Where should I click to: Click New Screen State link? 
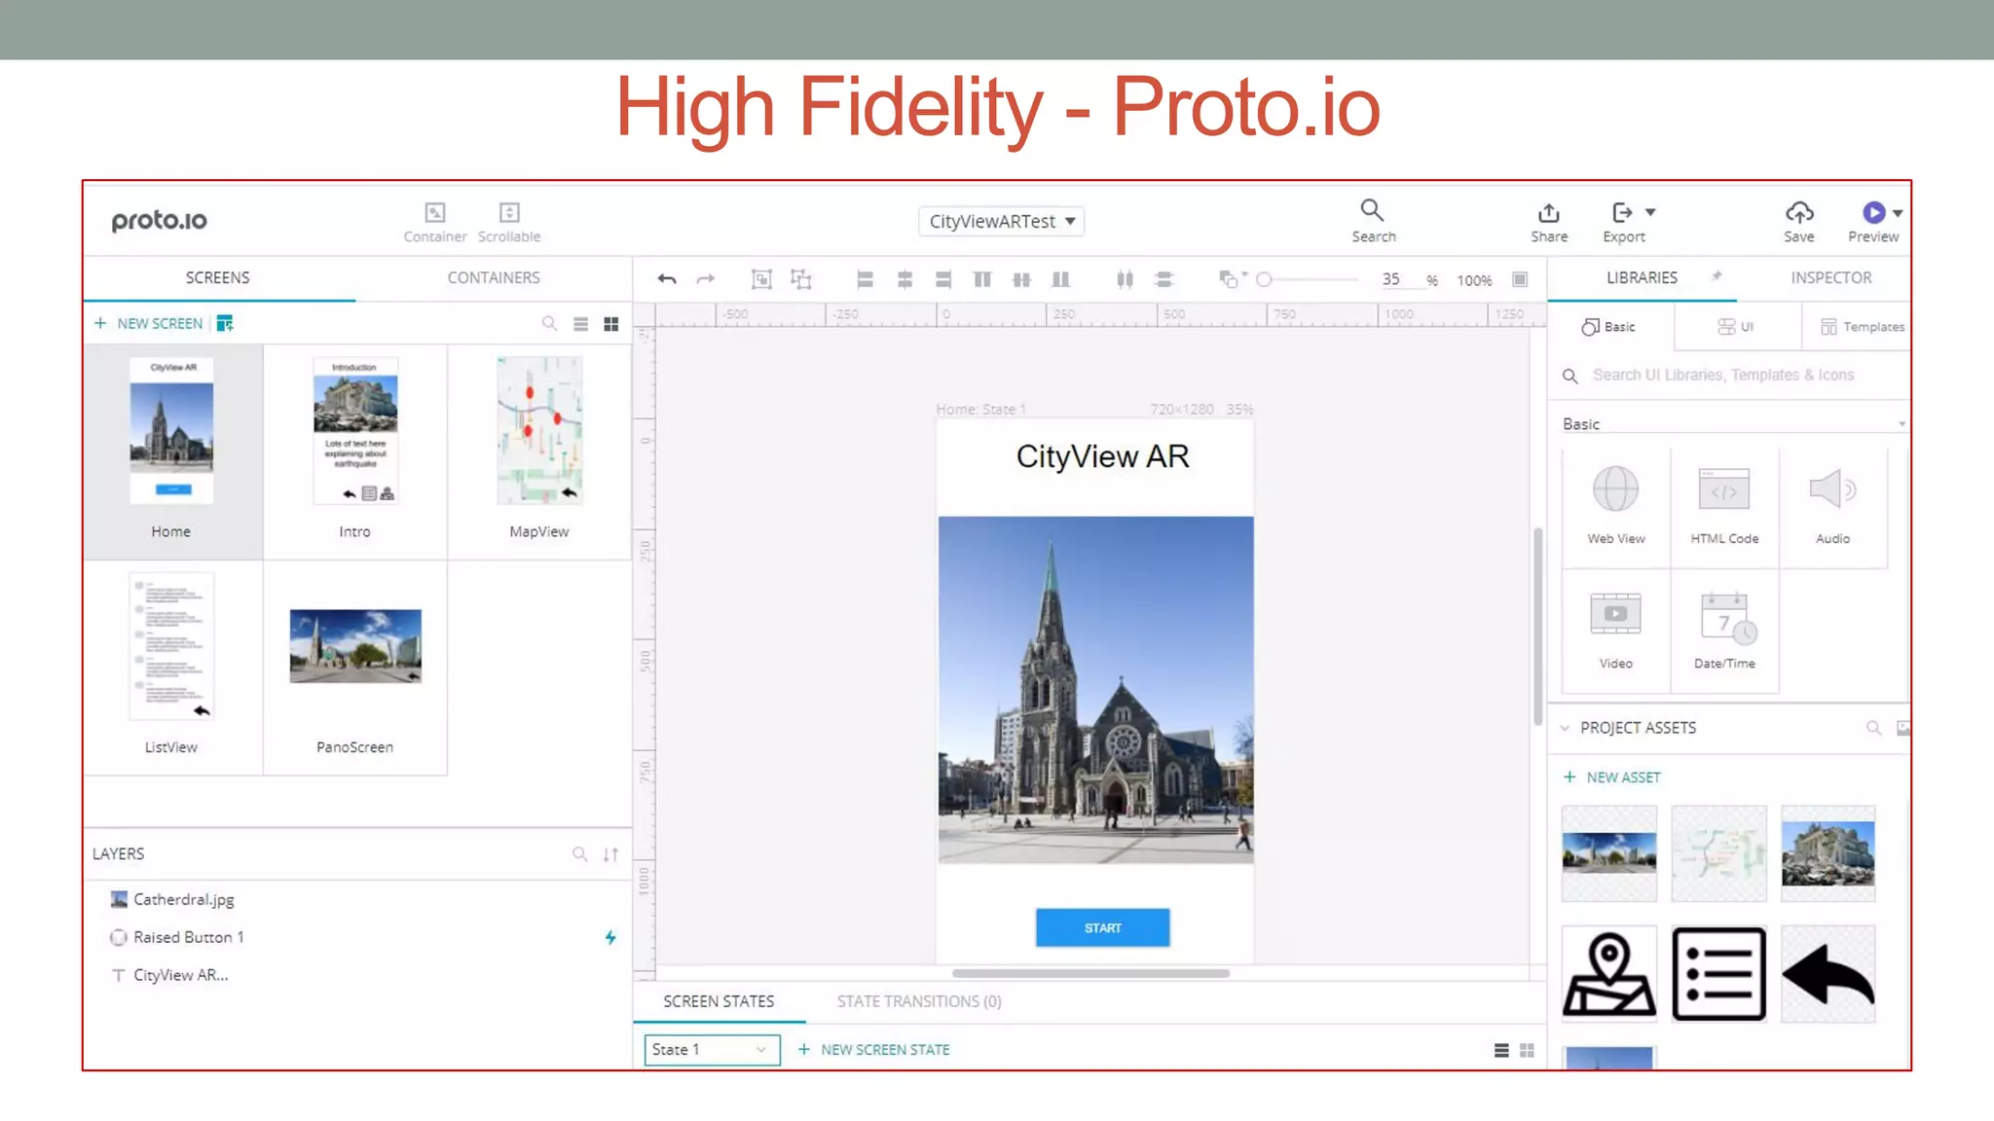[874, 1049]
